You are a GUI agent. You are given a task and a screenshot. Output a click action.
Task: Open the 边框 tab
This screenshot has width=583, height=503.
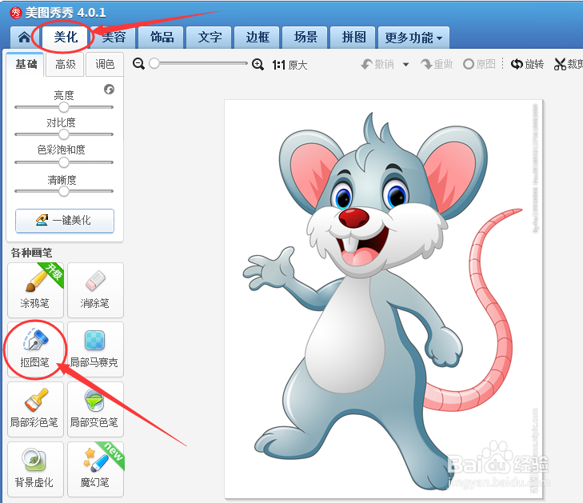[257, 37]
